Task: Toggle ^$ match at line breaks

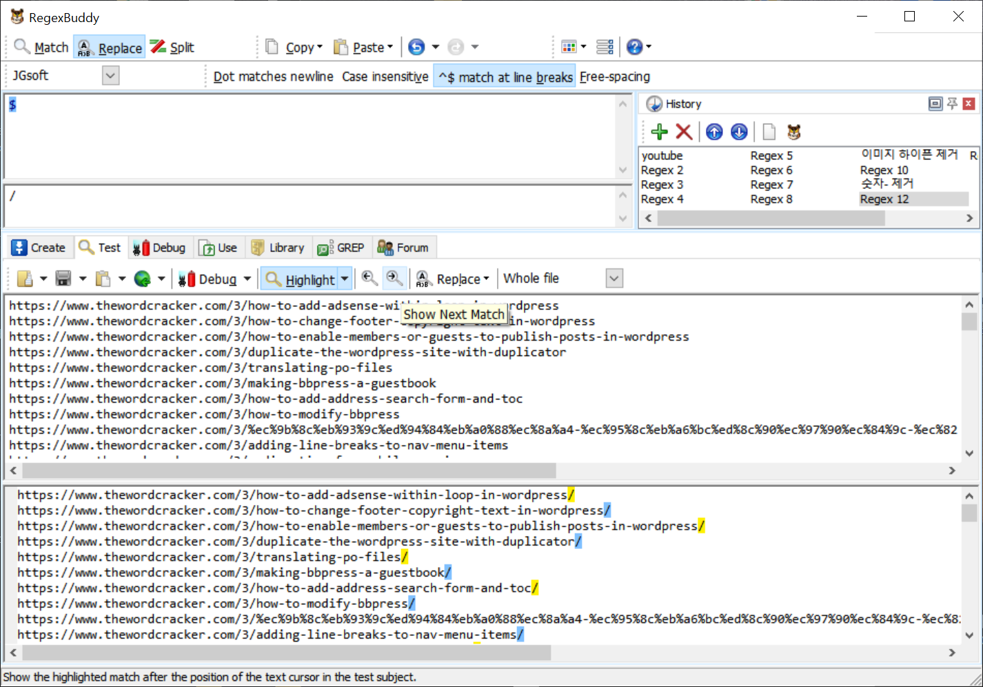Action: 505,77
